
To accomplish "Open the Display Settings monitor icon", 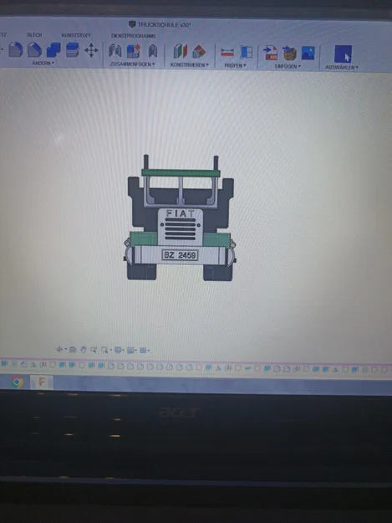I will point(118,350).
